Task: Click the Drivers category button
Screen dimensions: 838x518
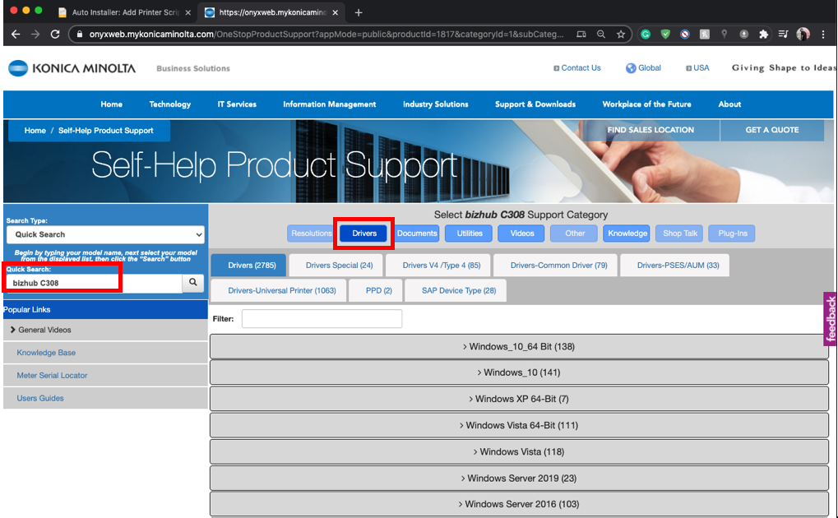Action: click(364, 234)
